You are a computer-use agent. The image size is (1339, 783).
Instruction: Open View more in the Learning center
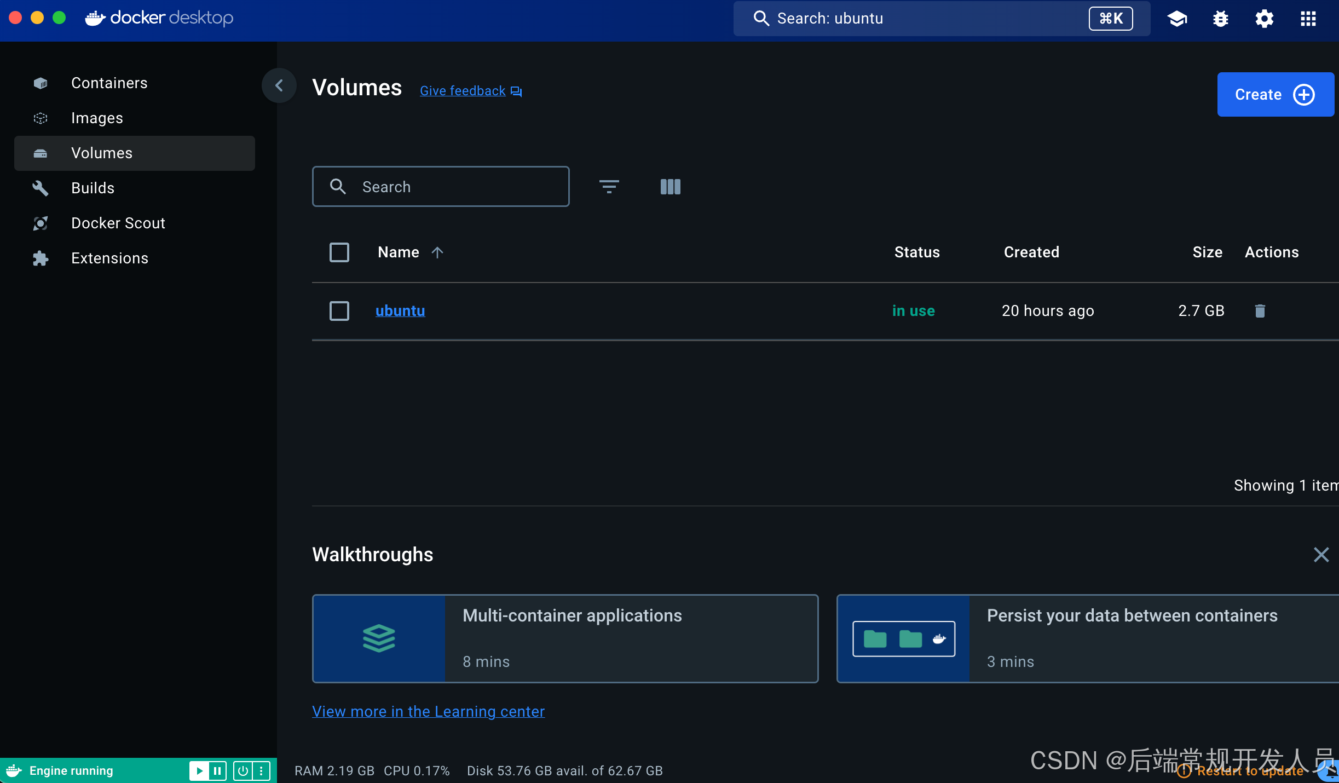[428, 712]
